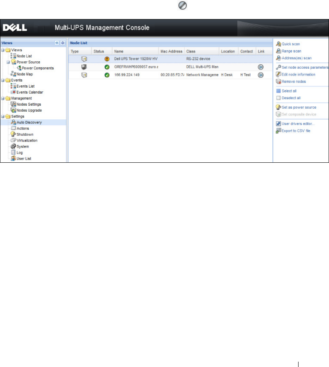Click warning status icon of Dell UPS Tower
The image size is (329, 367).
coord(107,59)
